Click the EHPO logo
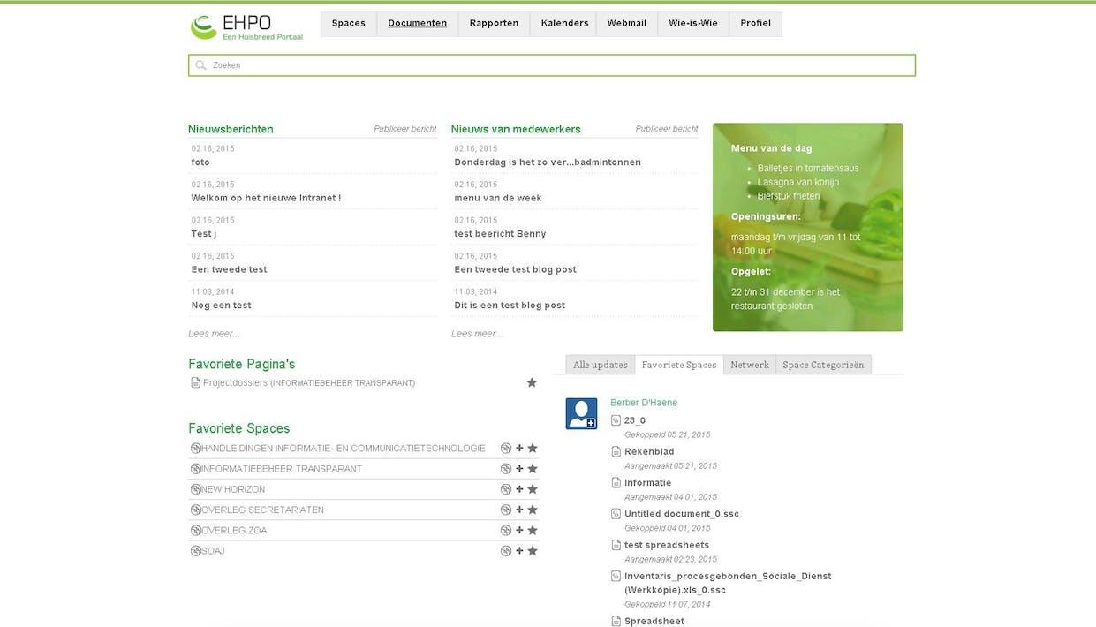The height and width of the screenshot is (627, 1096). [x=247, y=26]
